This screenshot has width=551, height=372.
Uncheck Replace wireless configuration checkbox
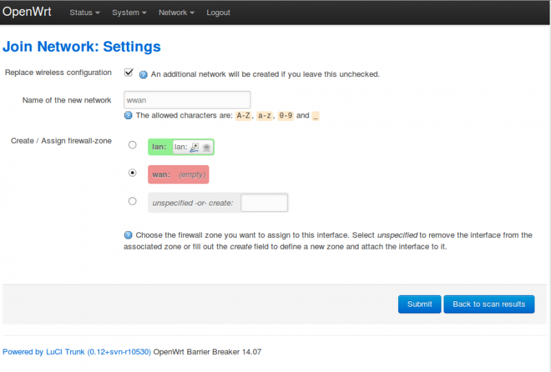coord(129,73)
